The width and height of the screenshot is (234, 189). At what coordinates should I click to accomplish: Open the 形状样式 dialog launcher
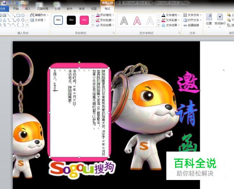114,33
